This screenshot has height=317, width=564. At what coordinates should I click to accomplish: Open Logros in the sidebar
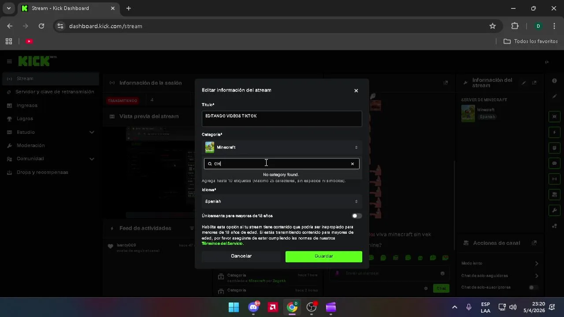pyautogui.click(x=50, y=118)
